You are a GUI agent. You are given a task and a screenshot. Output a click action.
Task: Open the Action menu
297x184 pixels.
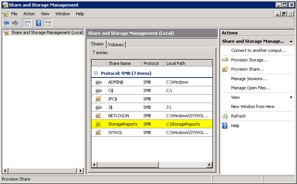(29, 14)
